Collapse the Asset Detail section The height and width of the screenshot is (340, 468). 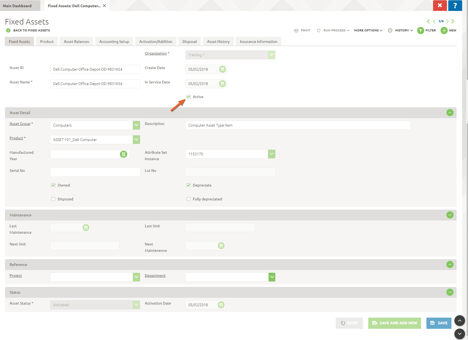pyautogui.click(x=450, y=113)
